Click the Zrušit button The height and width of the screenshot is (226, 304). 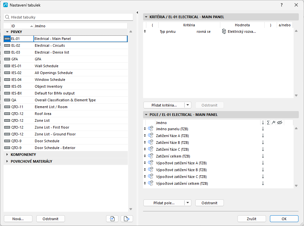coord(251,219)
